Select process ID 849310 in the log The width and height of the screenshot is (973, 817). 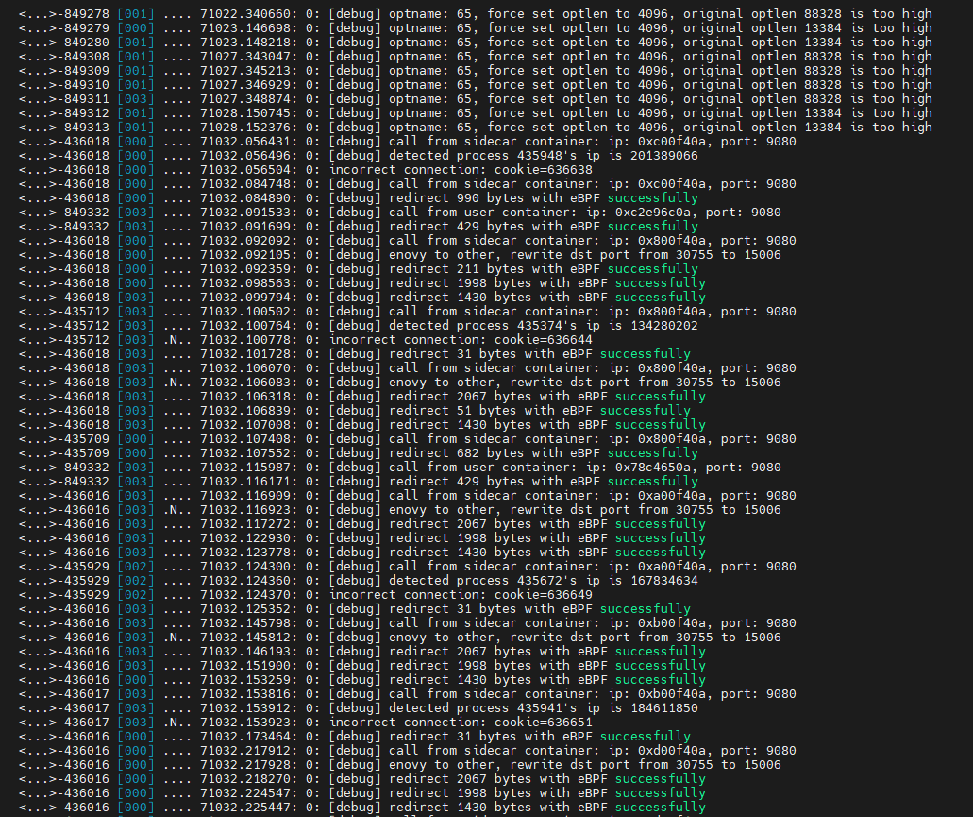[86, 85]
